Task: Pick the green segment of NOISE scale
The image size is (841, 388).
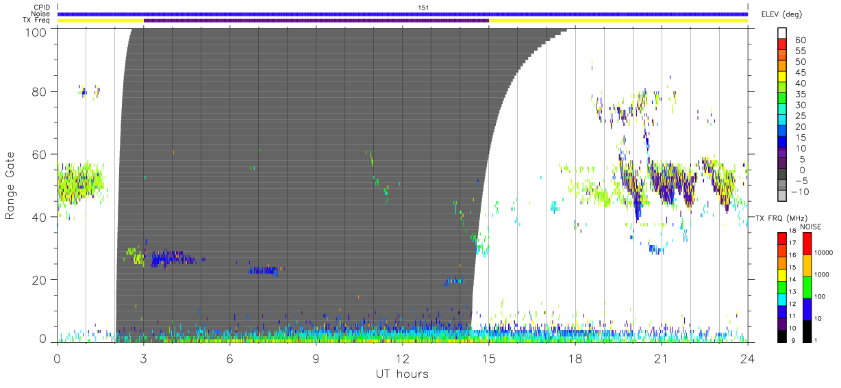Action: (x=807, y=287)
